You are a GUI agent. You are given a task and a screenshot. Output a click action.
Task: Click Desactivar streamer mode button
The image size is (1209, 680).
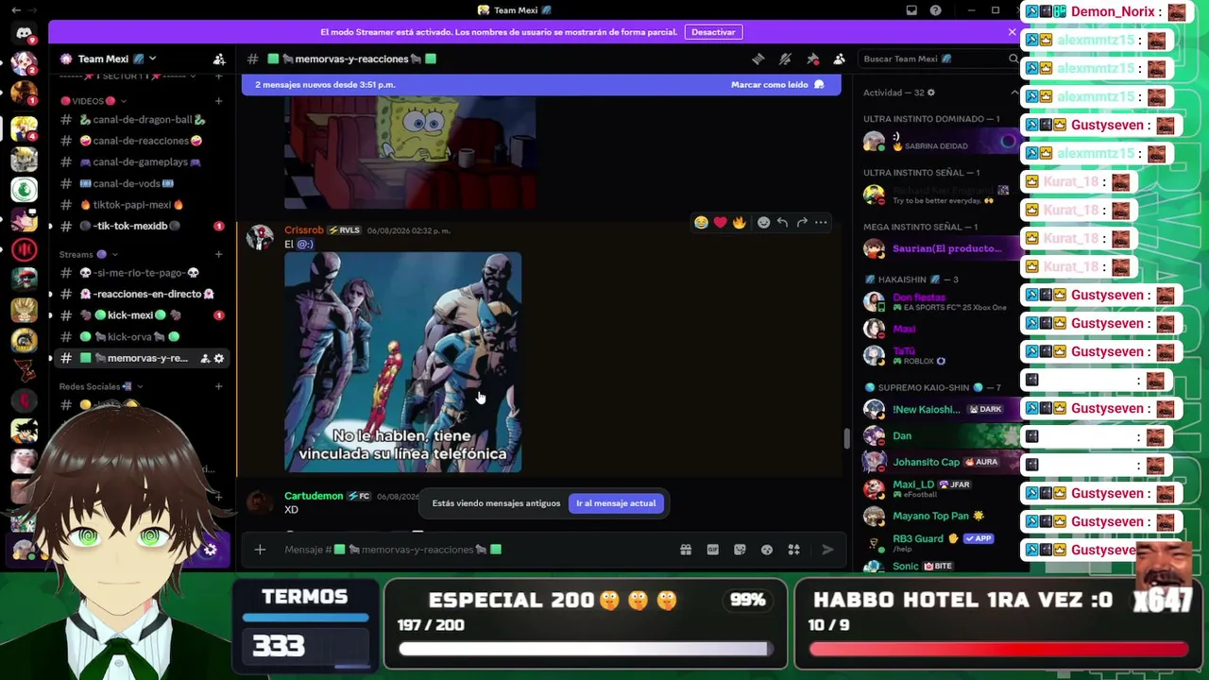(x=713, y=32)
